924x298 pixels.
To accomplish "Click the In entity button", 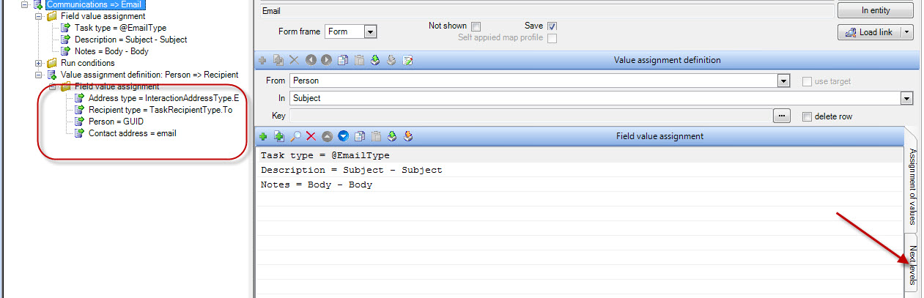I will (x=876, y=10).
